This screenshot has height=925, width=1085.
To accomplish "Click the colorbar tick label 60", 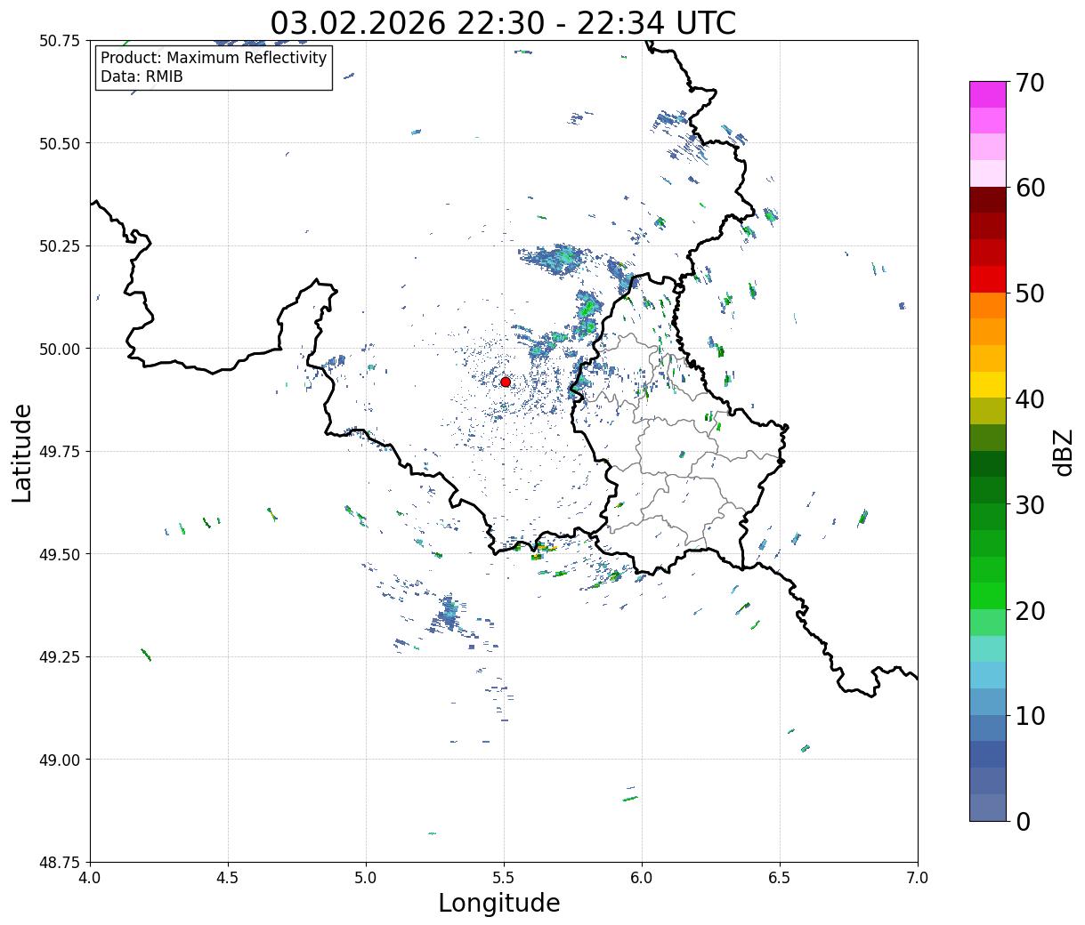I will click(1030, 188).
